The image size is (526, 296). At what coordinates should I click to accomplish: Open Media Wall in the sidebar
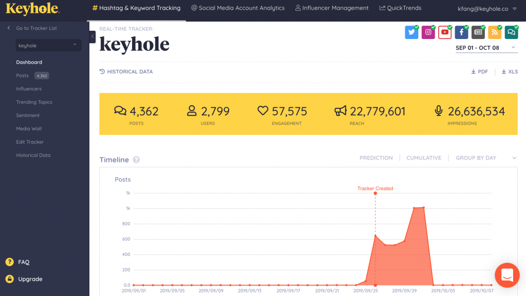pos(29,129)
